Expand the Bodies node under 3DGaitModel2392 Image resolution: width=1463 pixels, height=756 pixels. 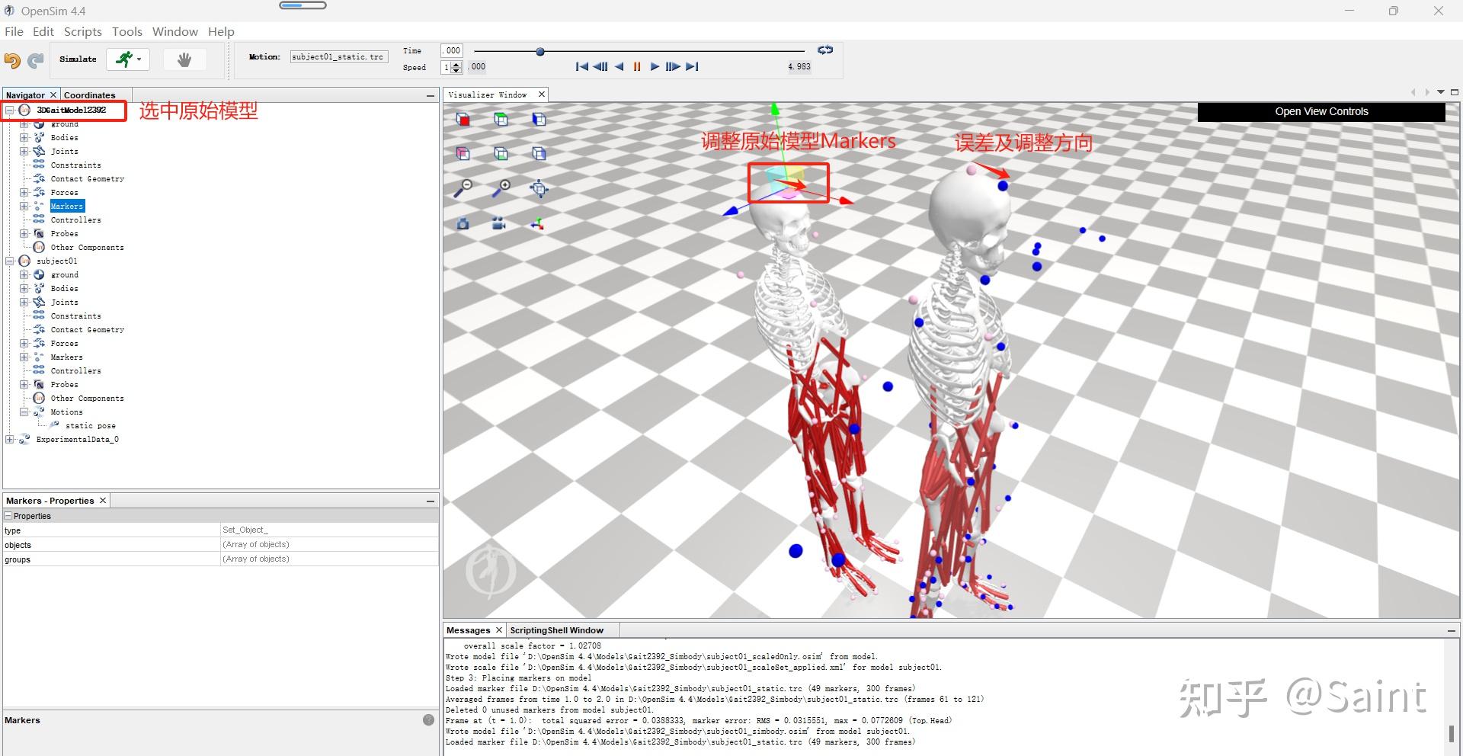click(x=24, y=138)
